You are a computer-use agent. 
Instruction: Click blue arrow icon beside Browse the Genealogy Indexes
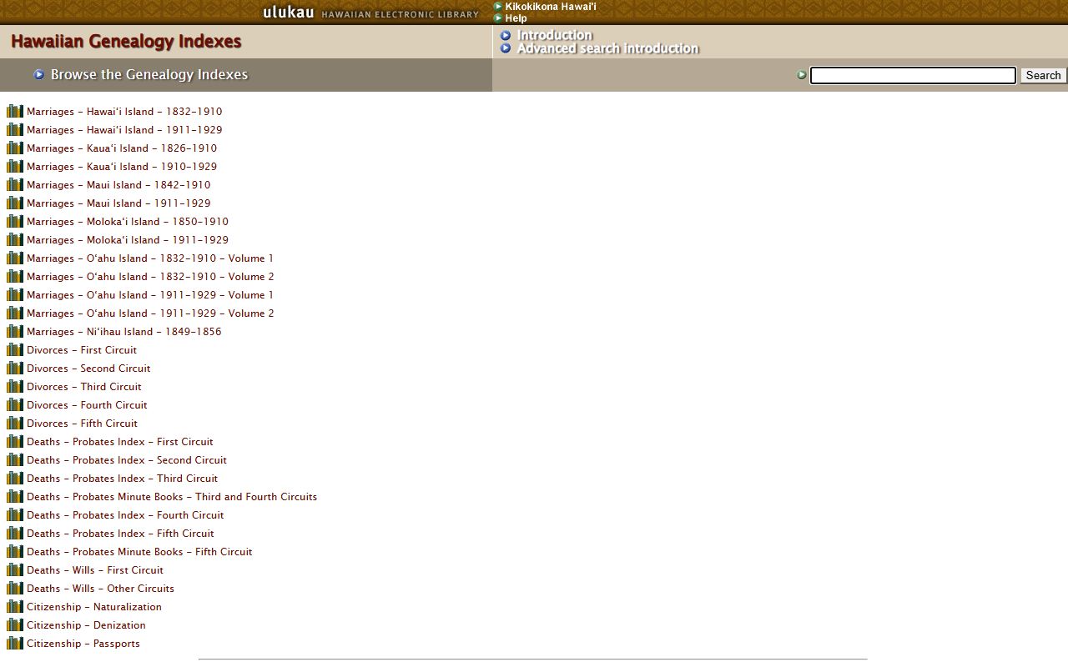pyautogui.click(x=39, y=74)
